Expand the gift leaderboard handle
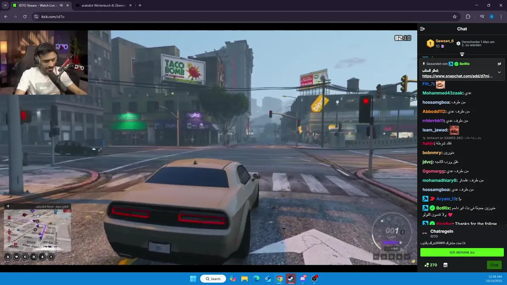 (x=462, y=54)
